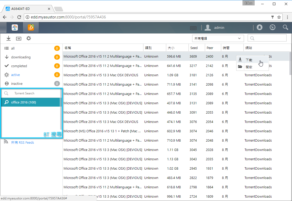Click the magnifier in the top-right search box

252,38
